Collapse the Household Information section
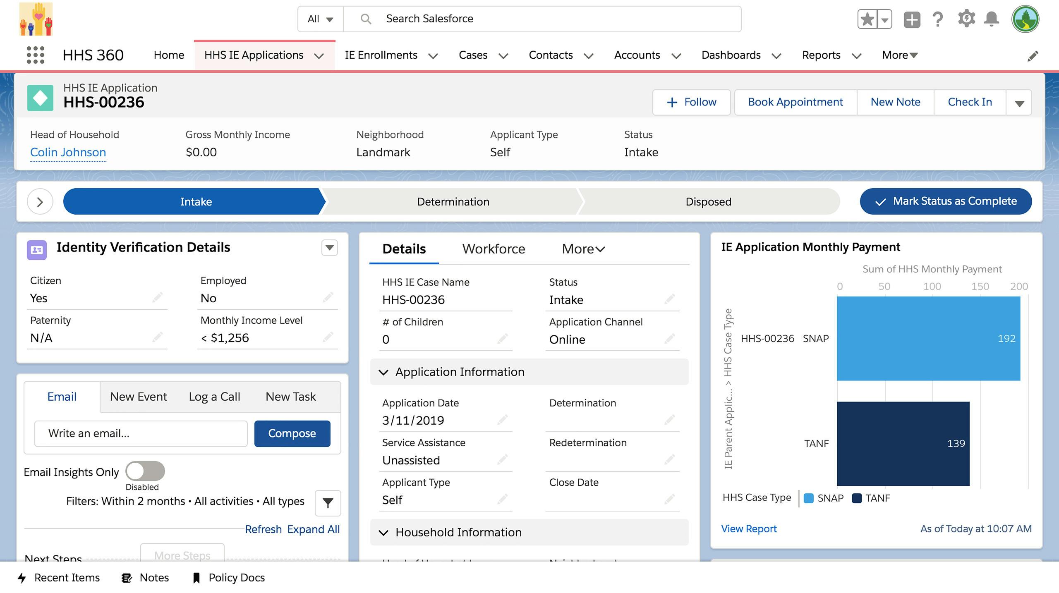Screen dimensions: 1059x593 pos(383,533)
